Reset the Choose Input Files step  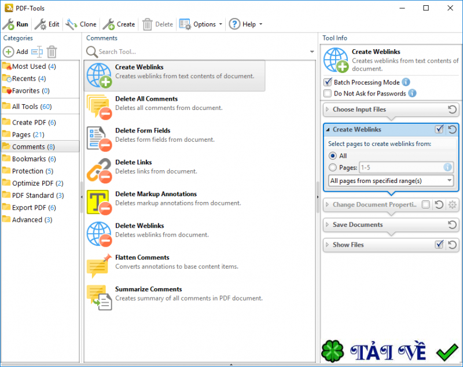pos(453,109)
